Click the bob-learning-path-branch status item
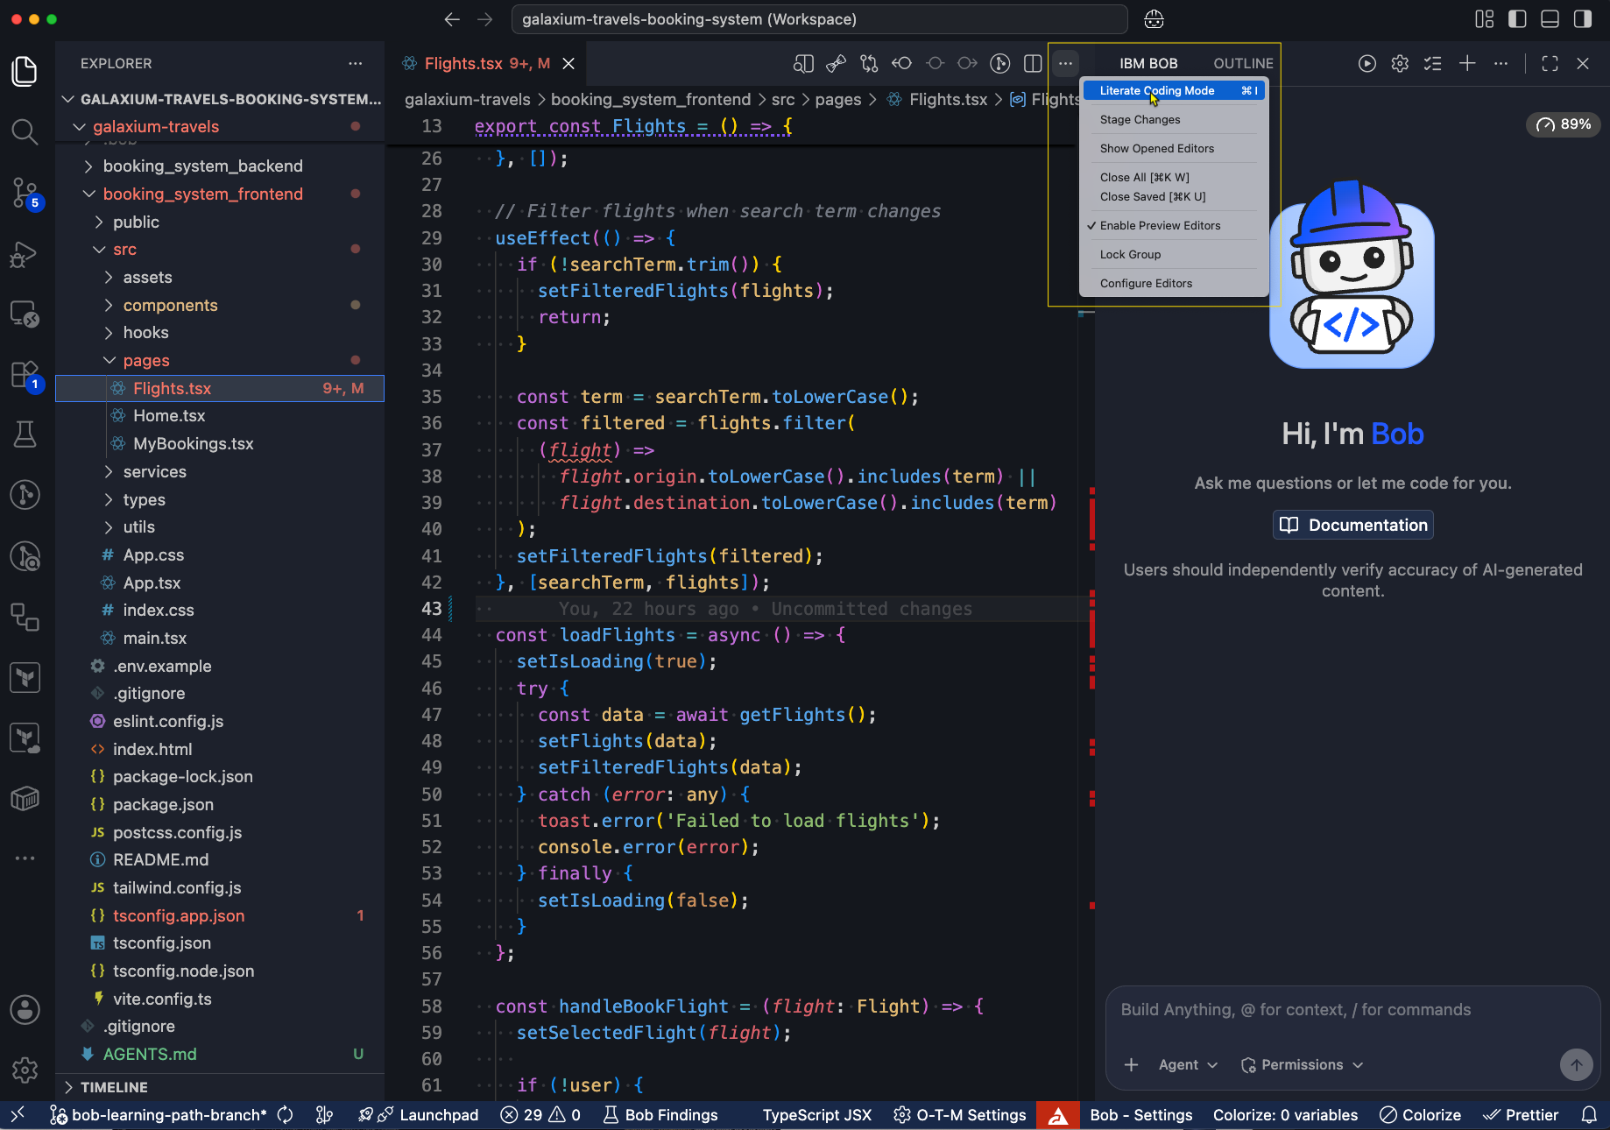 (159, 1115)
